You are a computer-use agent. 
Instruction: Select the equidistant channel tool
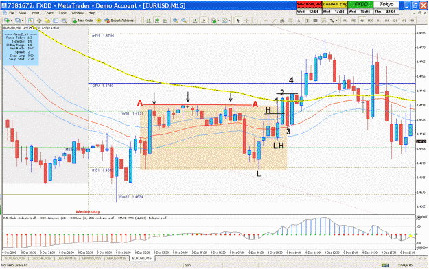[x=282, y=21]
